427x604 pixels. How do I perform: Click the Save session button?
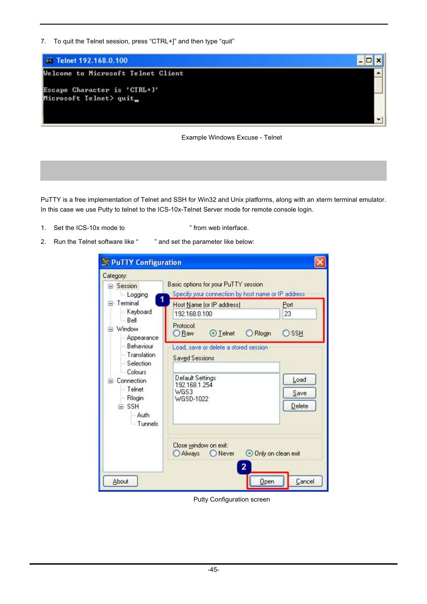[x=299, y=393]
